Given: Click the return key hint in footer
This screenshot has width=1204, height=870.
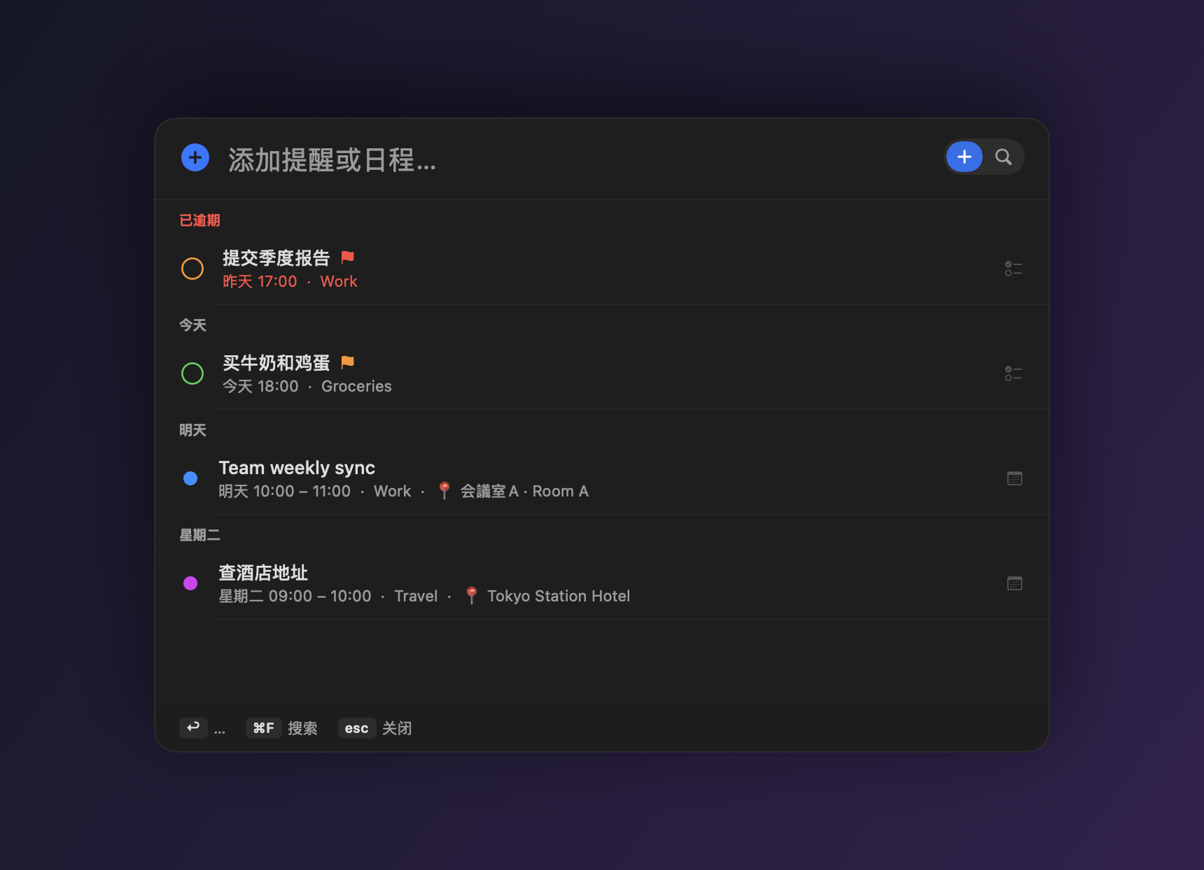Looking at the screenshot, I should 193,728.
